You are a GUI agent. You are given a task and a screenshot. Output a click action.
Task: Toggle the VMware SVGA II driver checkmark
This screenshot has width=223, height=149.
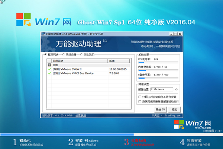49,69
